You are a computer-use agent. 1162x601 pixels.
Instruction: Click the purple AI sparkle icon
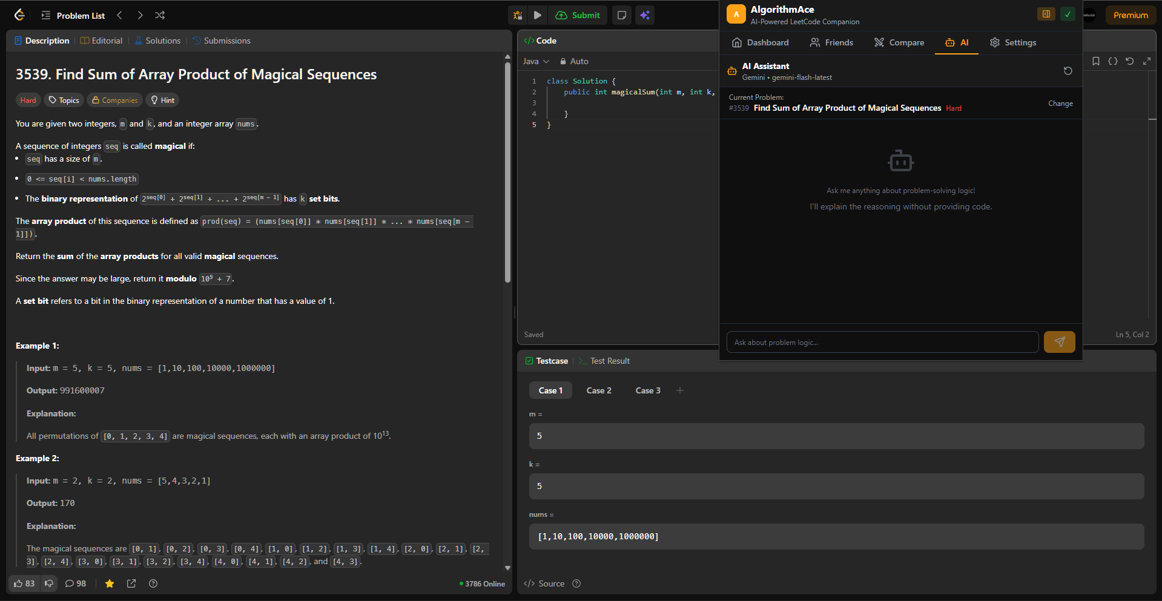(644, 15)
